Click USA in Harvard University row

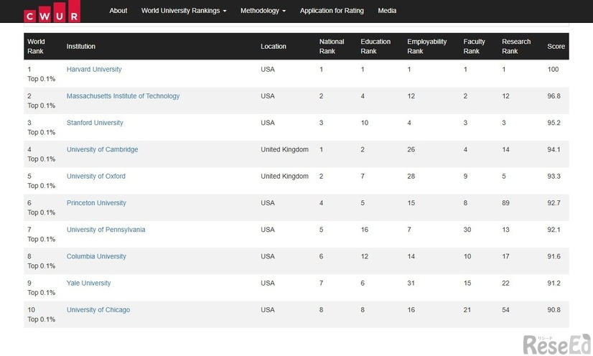point(268,69)
